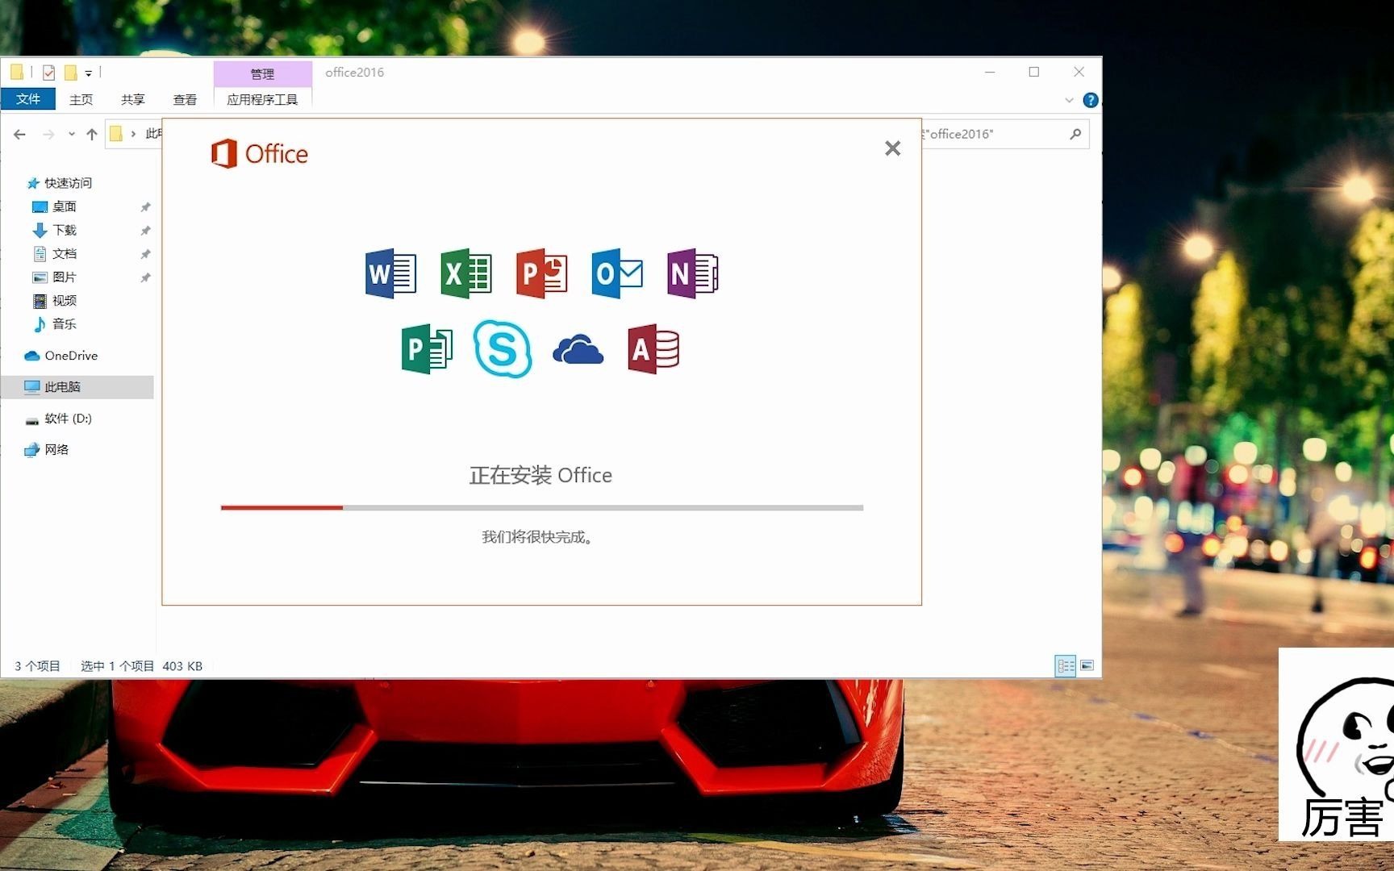Viewport: 1394px width, 871px height.
Task: Go forward in File Explorer
Action: tap(48, 135)
